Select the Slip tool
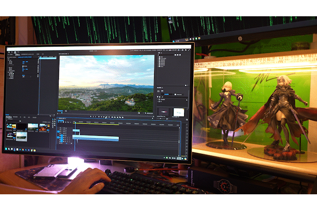 coord(53,123)
